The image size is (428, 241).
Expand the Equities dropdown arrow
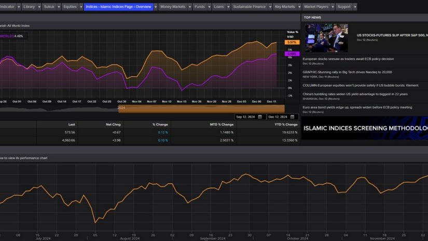coord(81,7)
